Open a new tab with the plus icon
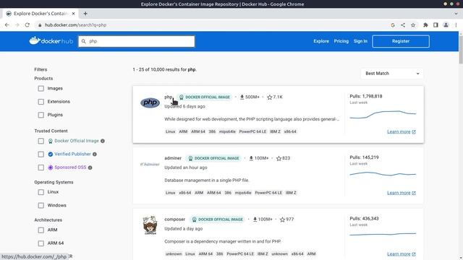 85,14
